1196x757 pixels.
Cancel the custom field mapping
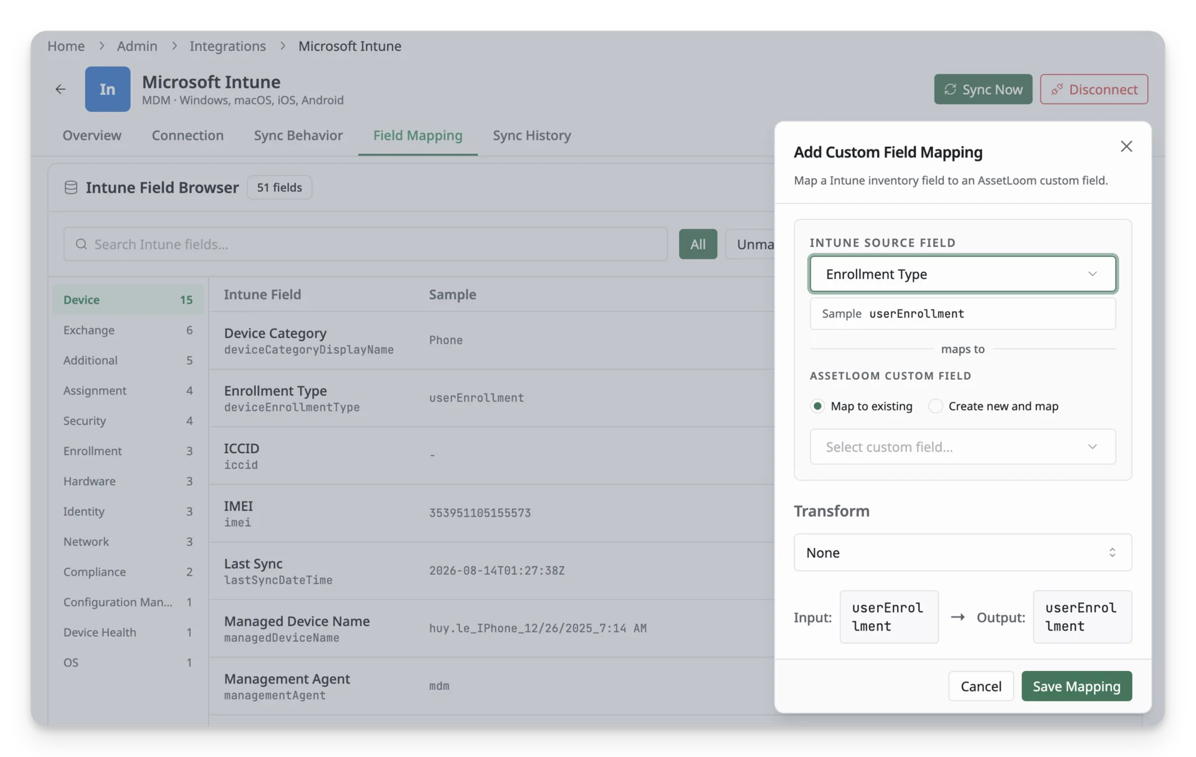coord(980,686)
